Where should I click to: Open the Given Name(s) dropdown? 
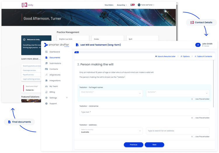click(111, 93)
